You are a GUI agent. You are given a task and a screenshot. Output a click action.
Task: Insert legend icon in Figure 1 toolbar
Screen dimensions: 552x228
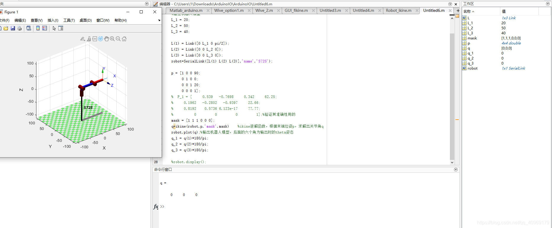coord(45,28)
